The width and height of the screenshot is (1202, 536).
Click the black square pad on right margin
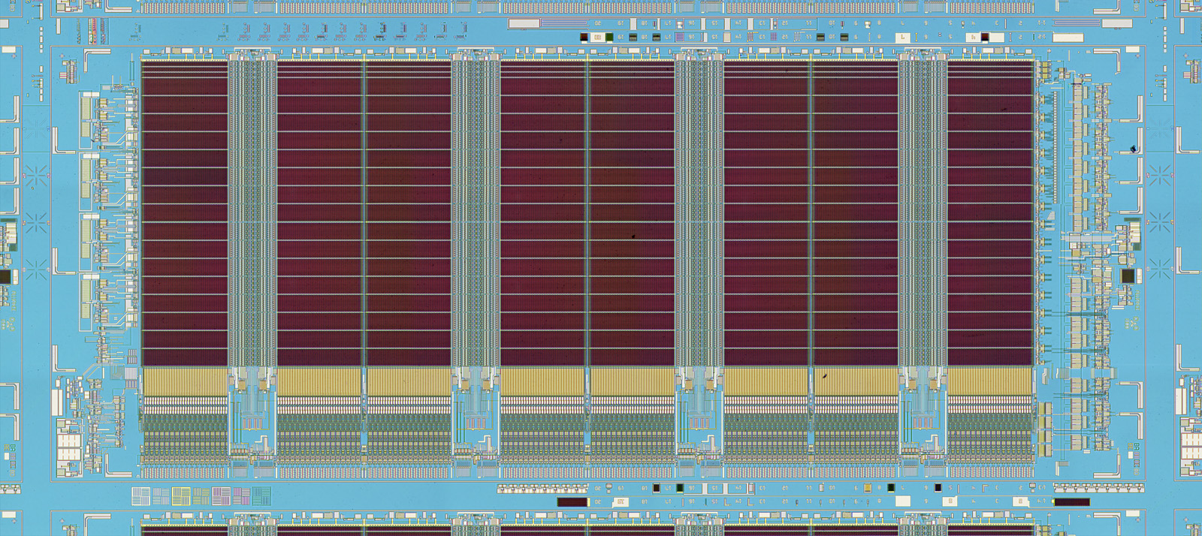1127,276
